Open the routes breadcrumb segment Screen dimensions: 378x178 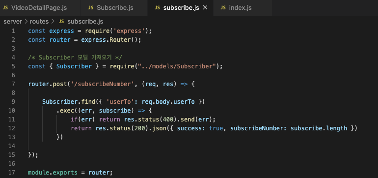[39, 22]
